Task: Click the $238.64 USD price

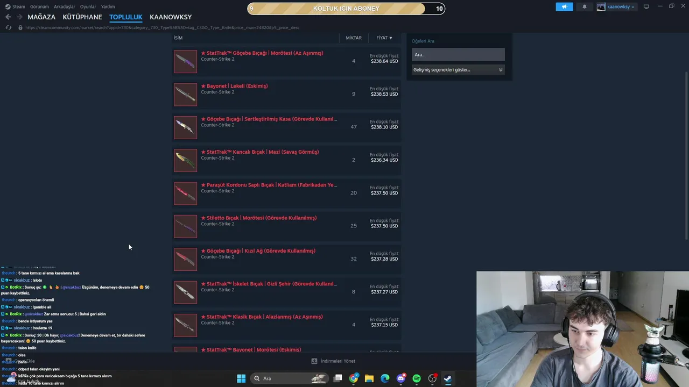Action: 384,61
